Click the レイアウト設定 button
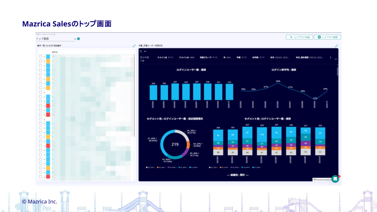Viewport: 377px width, 212px height. point(328,37)
